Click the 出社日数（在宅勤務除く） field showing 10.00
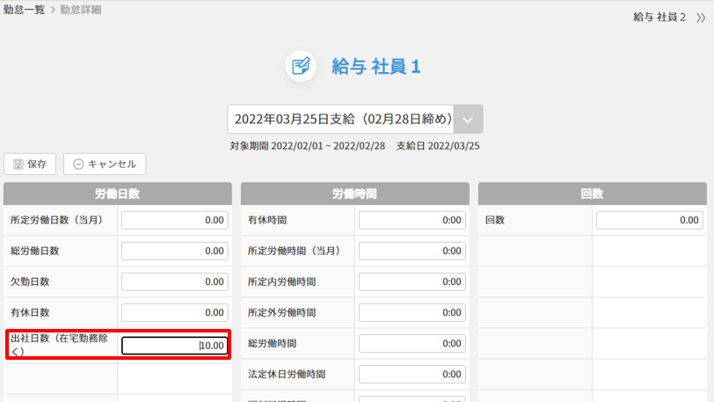 pos(174,346)
